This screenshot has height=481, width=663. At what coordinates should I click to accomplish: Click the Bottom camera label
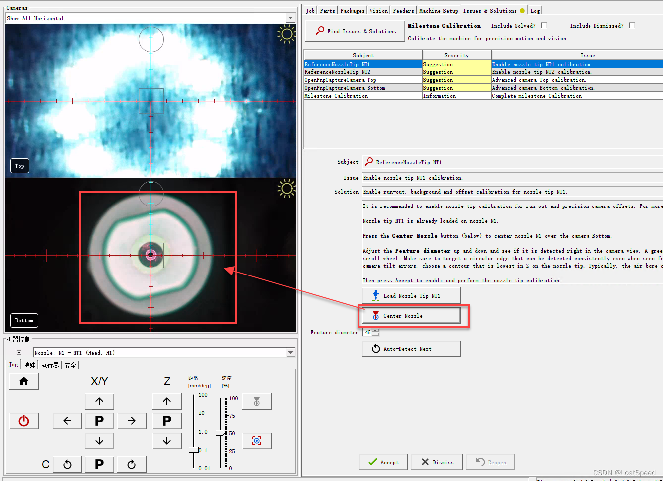pyautogui.click(x=24, y=320)
